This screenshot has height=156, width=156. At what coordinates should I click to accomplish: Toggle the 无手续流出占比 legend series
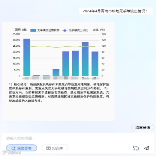coord(75,30)
